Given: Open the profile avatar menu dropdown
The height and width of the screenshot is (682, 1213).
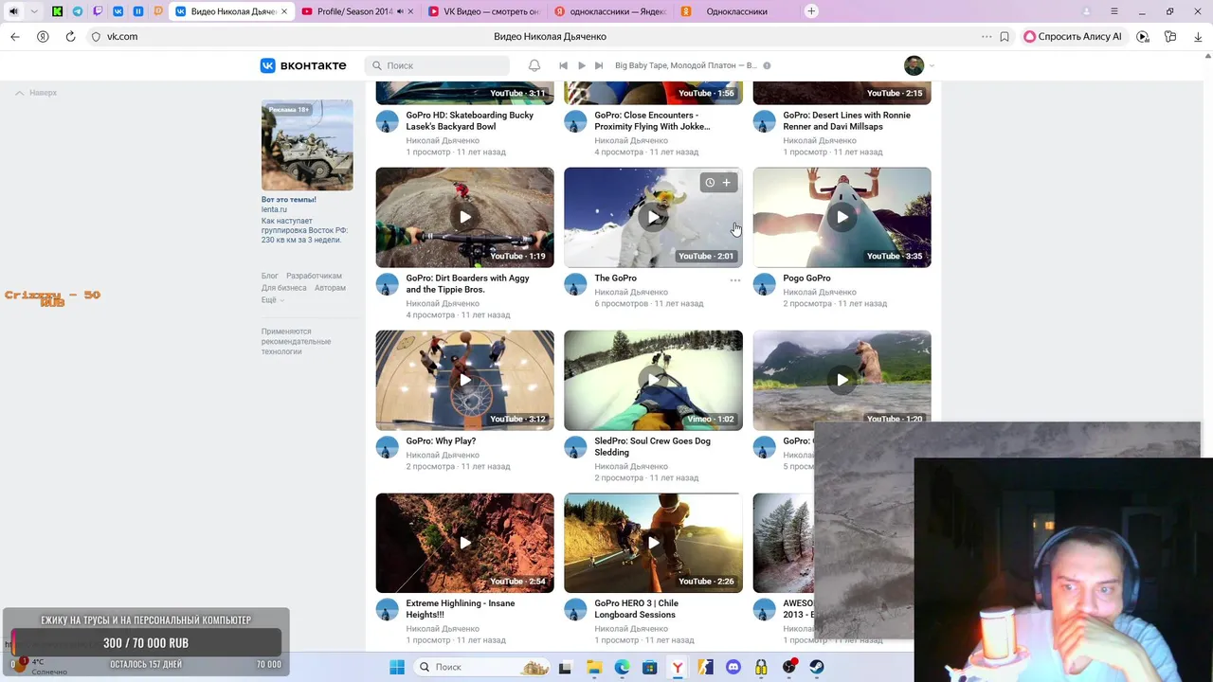Looking at the screenshot, I should (919, 65).
